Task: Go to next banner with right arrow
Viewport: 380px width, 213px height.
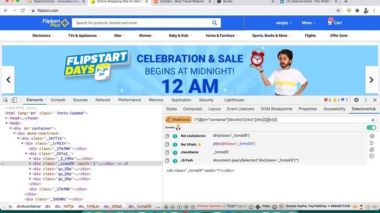Action: (371, 80)
